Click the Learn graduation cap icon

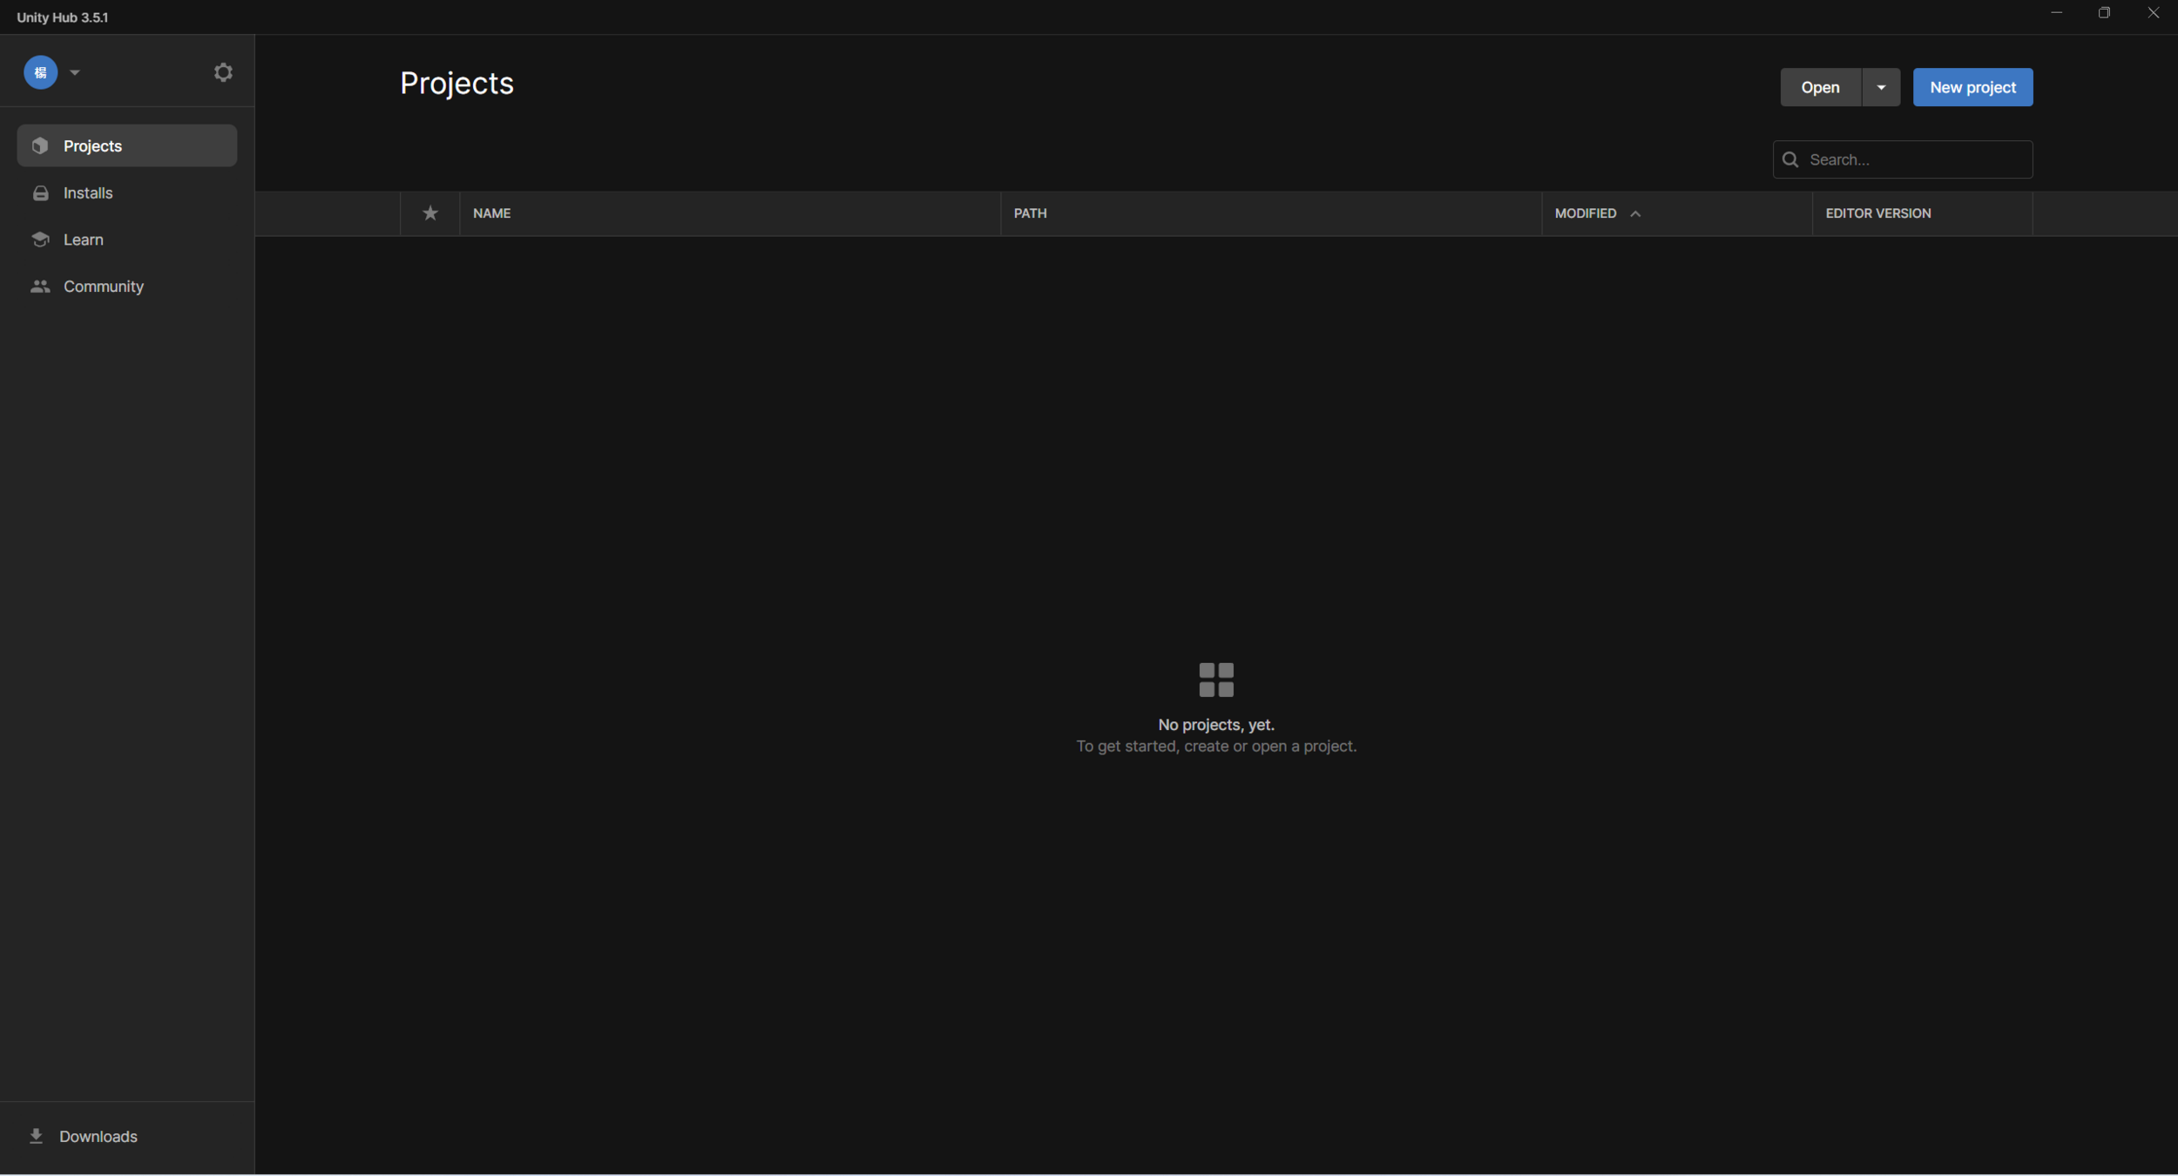40,240
